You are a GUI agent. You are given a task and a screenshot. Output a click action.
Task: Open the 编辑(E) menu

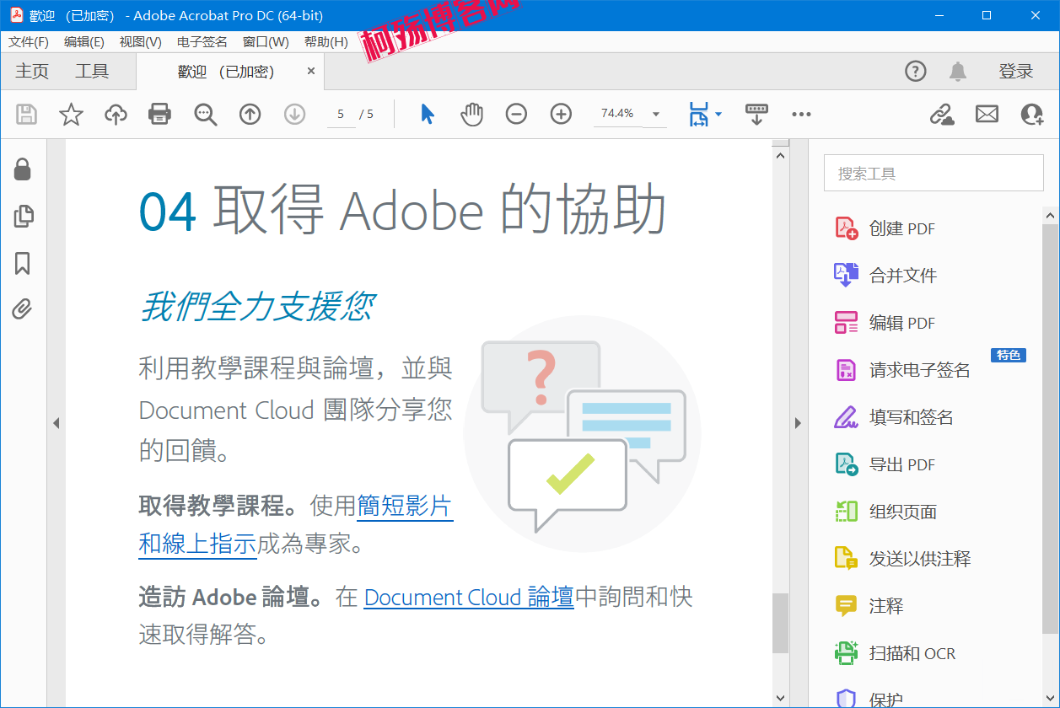(84, 42)
